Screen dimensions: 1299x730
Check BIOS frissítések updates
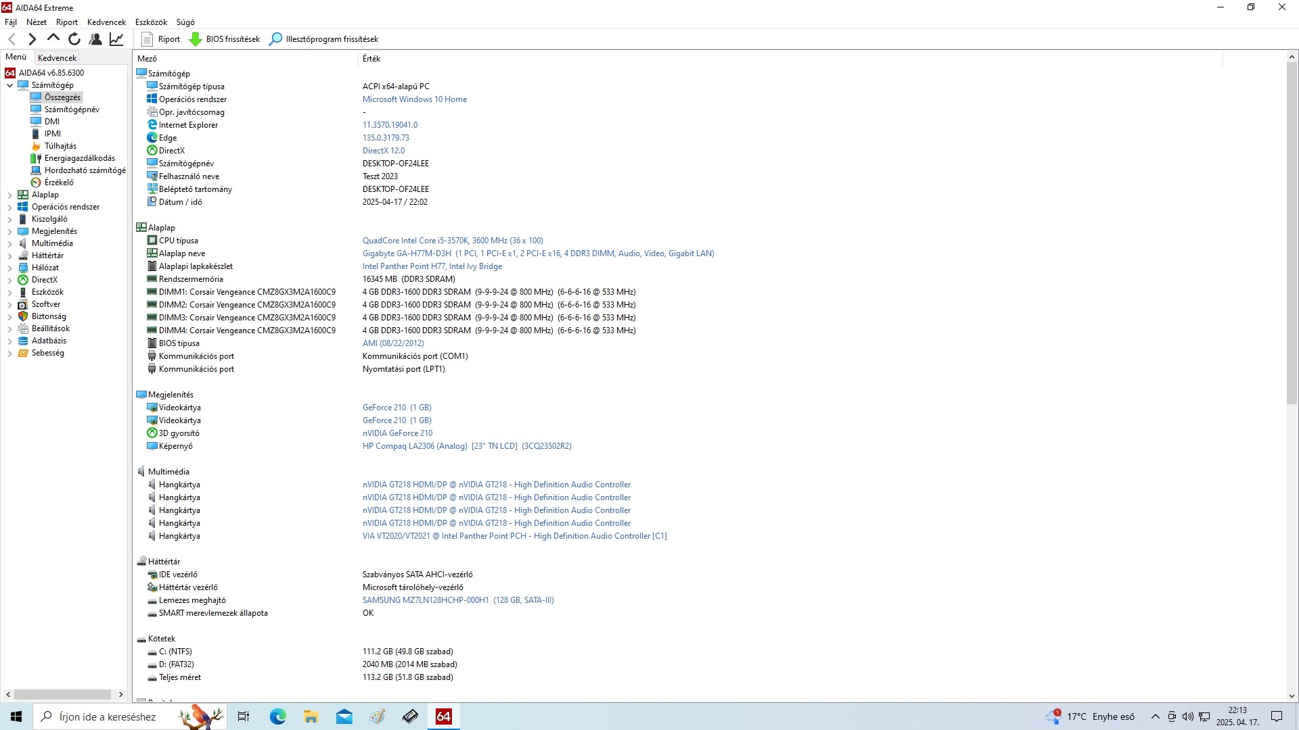click(x=224, y=39)
